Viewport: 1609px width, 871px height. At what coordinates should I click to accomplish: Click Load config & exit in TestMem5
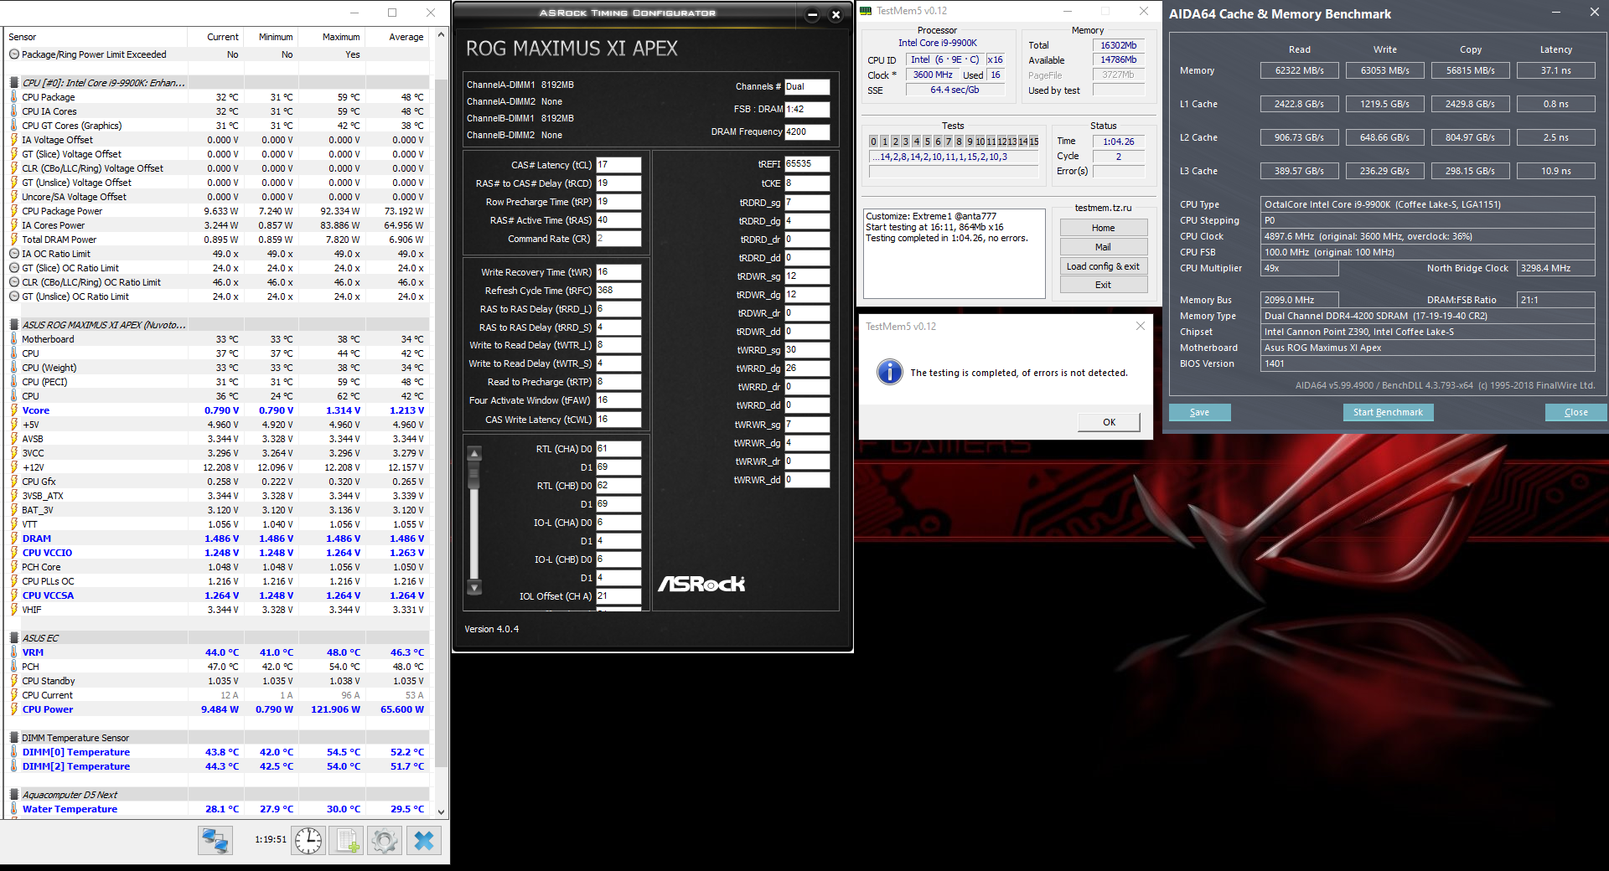(1103, 266)
